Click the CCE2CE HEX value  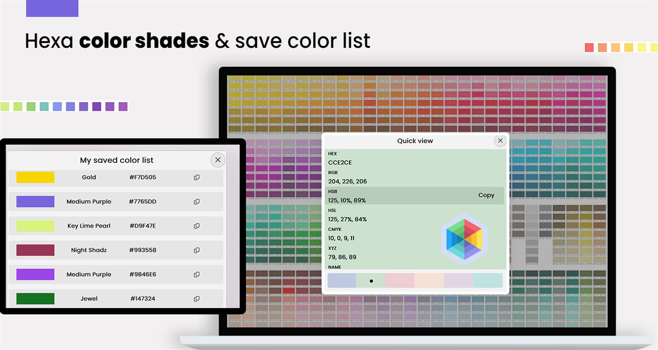coord(340,162)
